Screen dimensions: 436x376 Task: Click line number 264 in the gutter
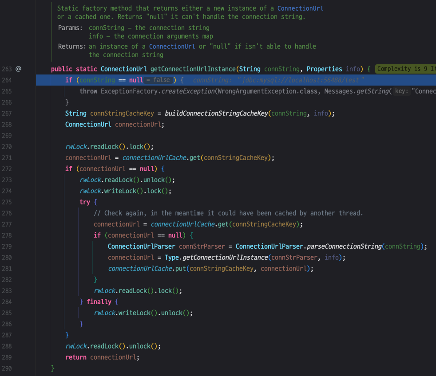[x=7, y=80]
